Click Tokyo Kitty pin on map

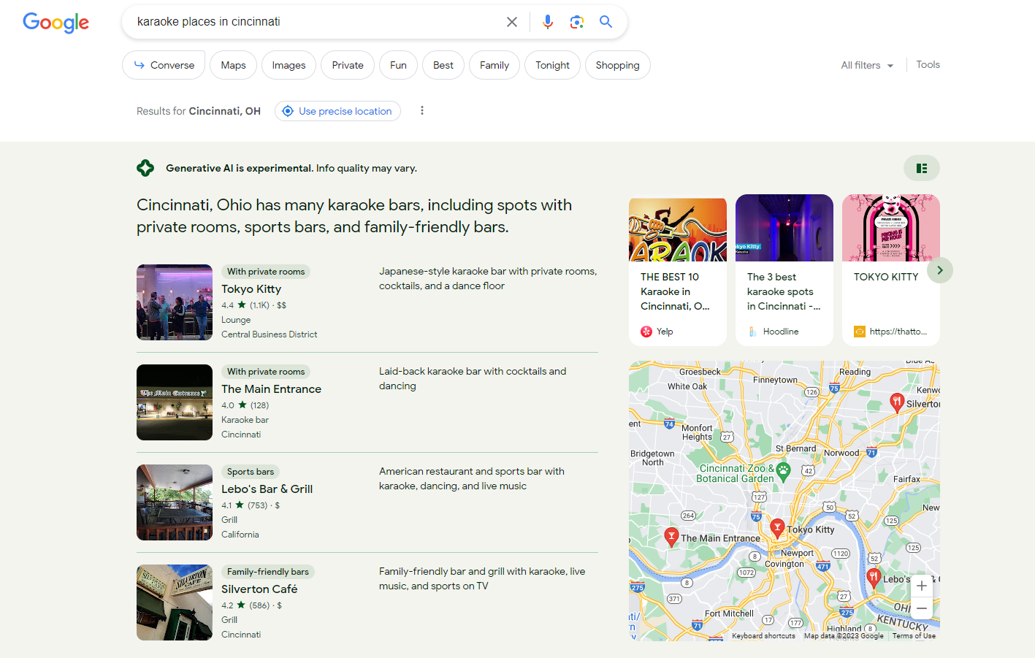[778, 527]
